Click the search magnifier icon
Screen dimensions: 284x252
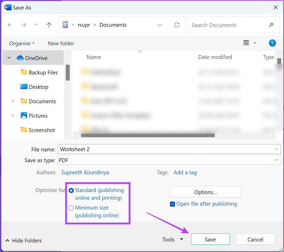coord(271,25)
